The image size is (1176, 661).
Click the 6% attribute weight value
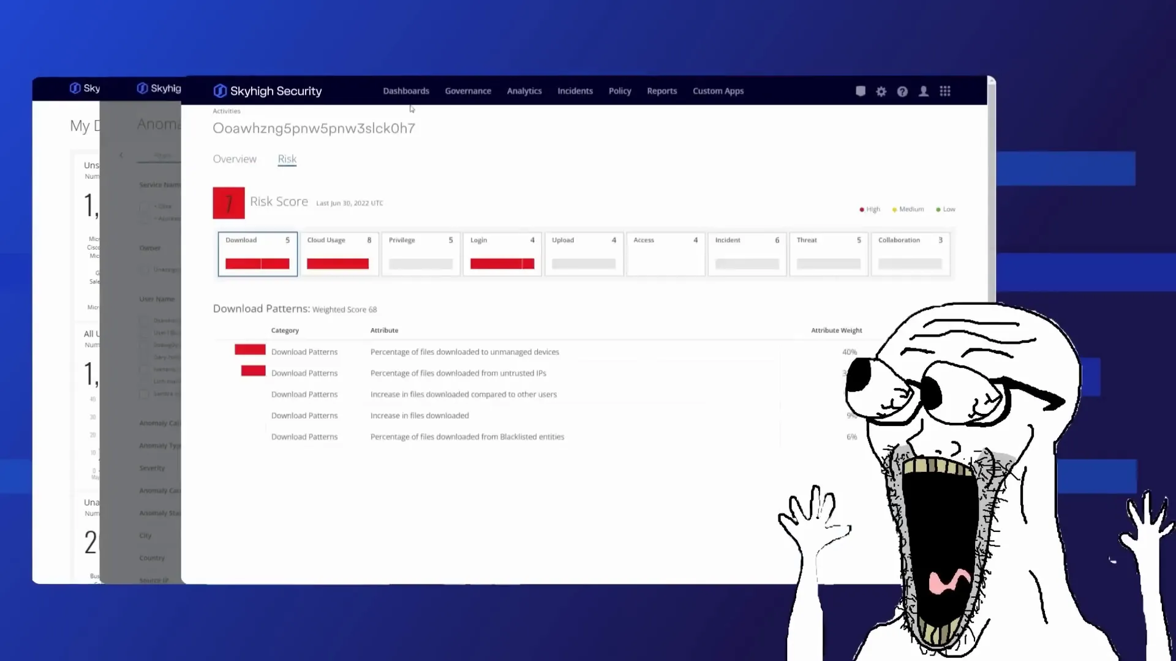click(x=851, y=437)
